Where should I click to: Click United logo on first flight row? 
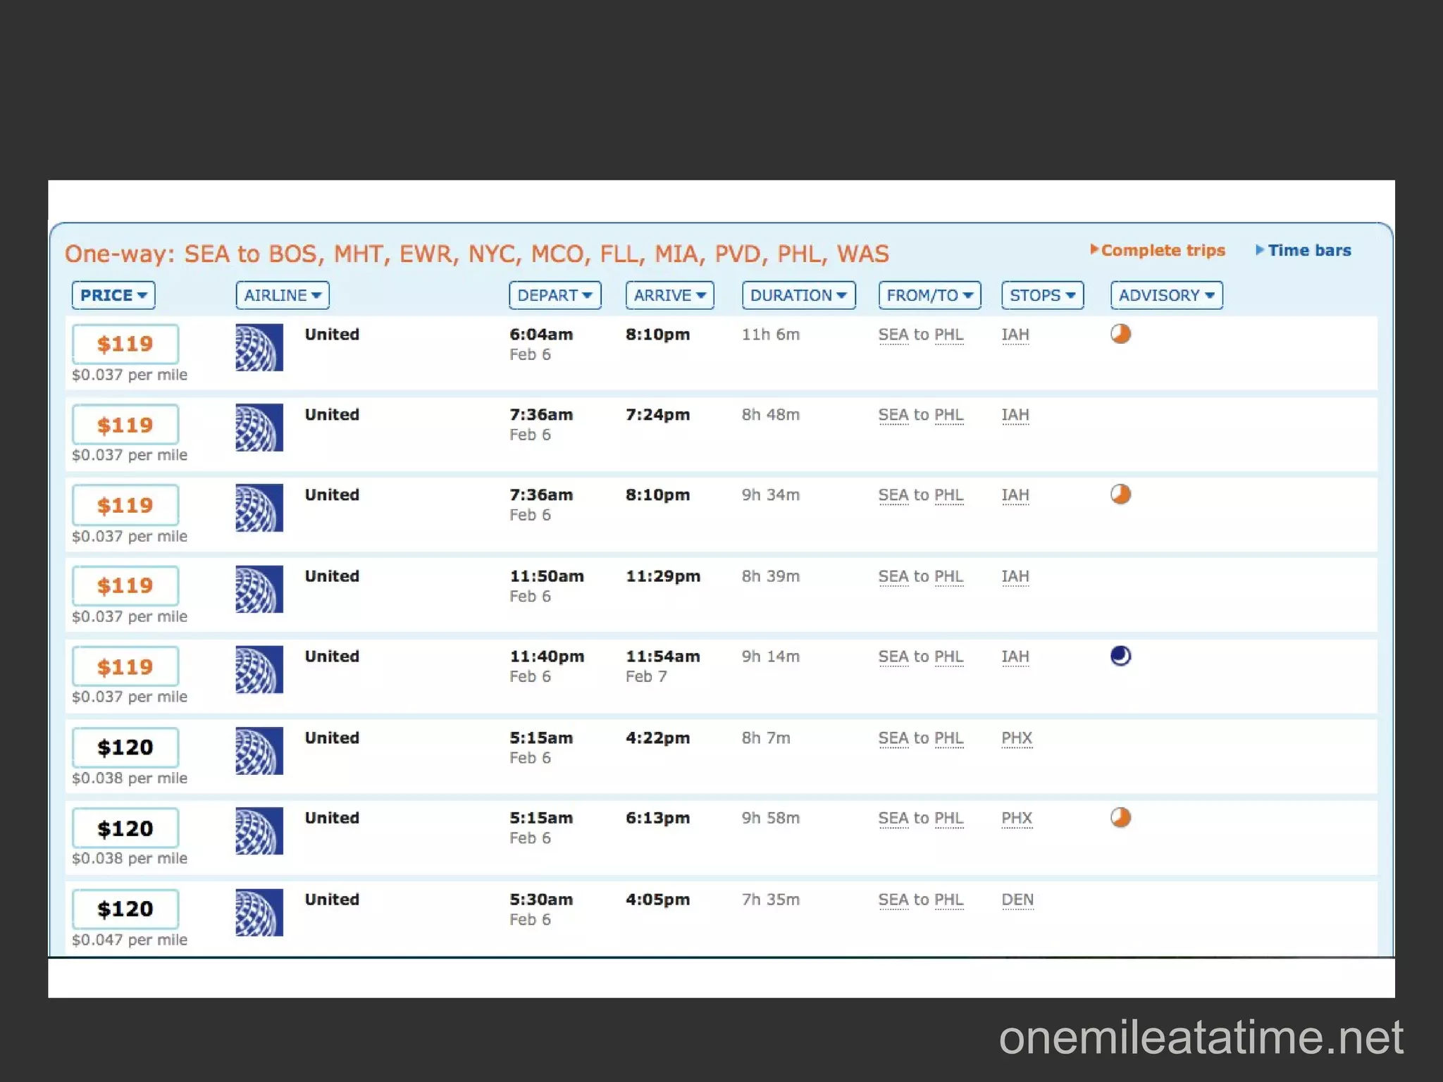[259, 347]
